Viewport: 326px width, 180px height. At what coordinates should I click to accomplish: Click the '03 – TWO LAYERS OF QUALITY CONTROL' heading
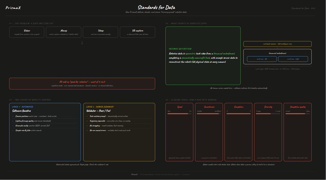[30, 100]
